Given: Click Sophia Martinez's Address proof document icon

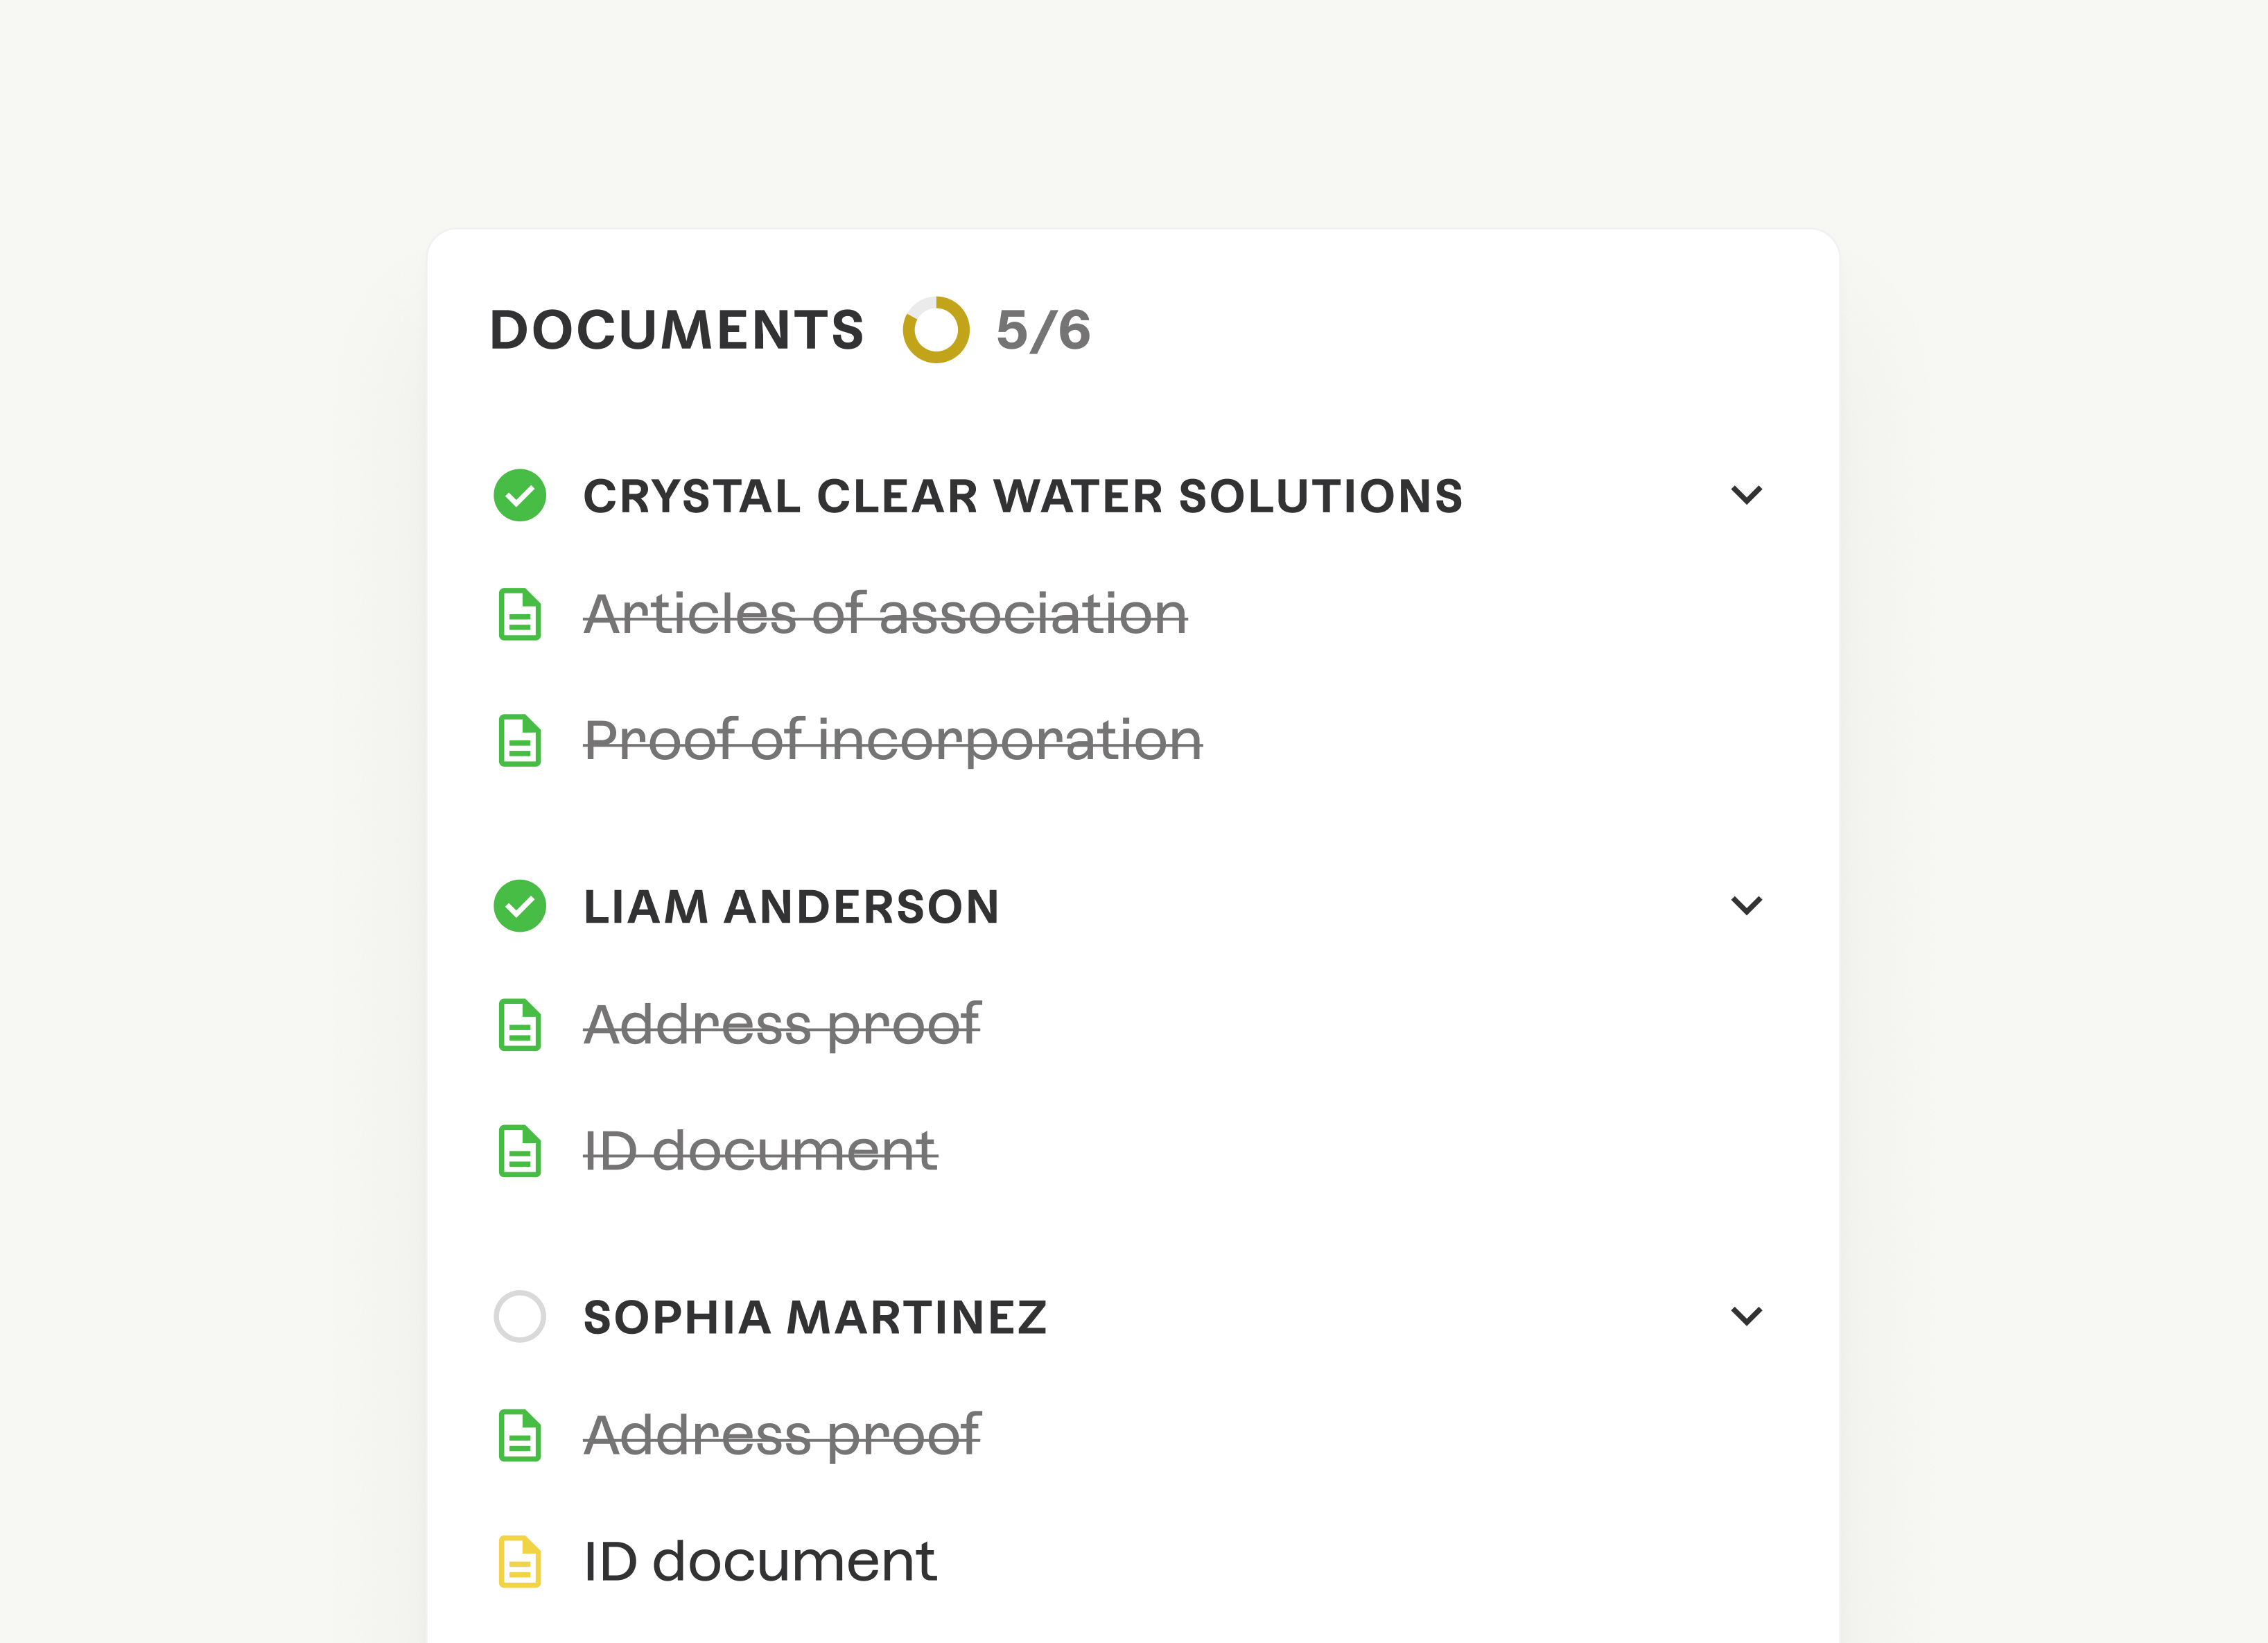Looking at the screenshot, I should [519, 1436].
